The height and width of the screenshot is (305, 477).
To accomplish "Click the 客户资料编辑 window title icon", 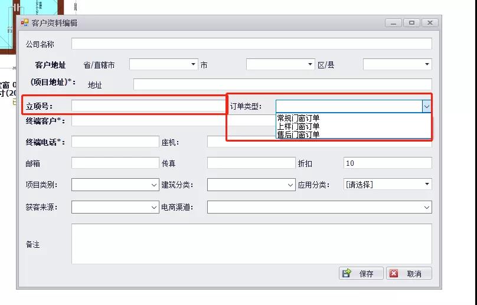I will pyautogui.click(x=25, y=23).
